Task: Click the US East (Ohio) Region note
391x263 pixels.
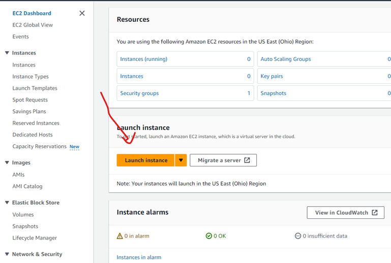Action: (x=191, y=184)
